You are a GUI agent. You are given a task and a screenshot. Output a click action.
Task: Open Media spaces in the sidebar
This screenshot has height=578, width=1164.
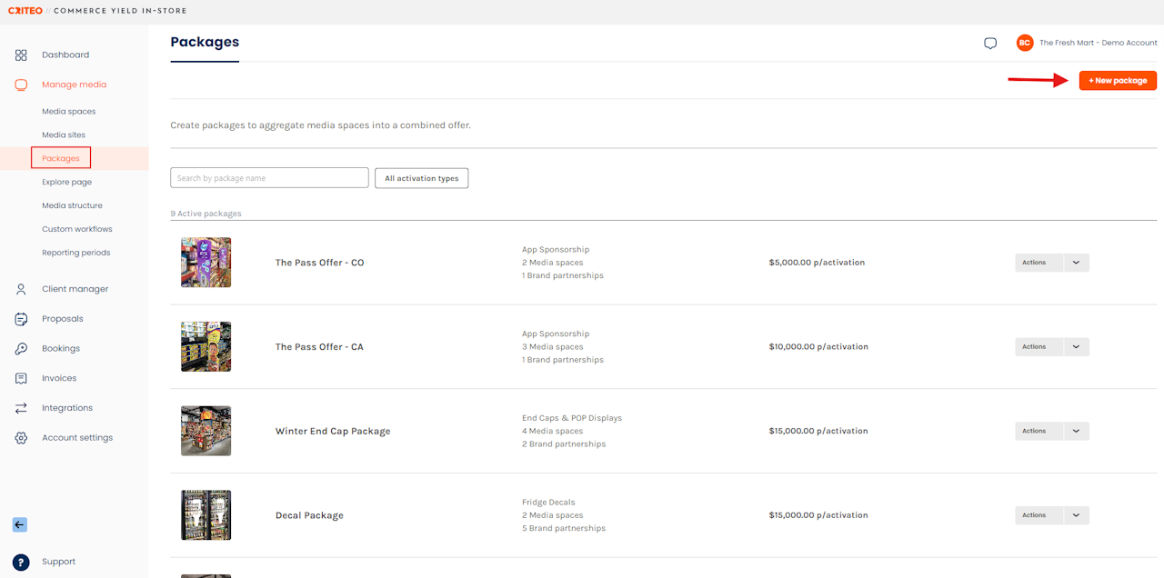[68, 112]
